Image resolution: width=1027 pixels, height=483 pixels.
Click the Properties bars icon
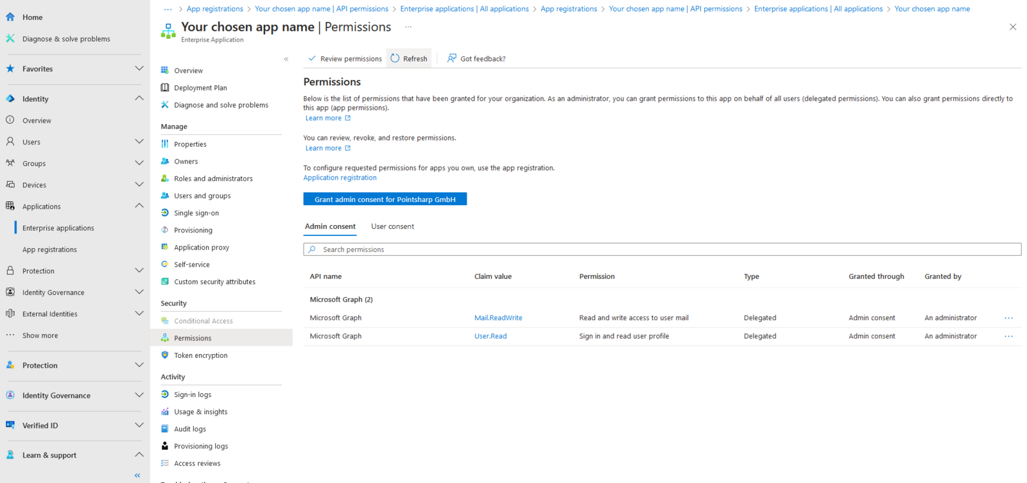point(165,144)
